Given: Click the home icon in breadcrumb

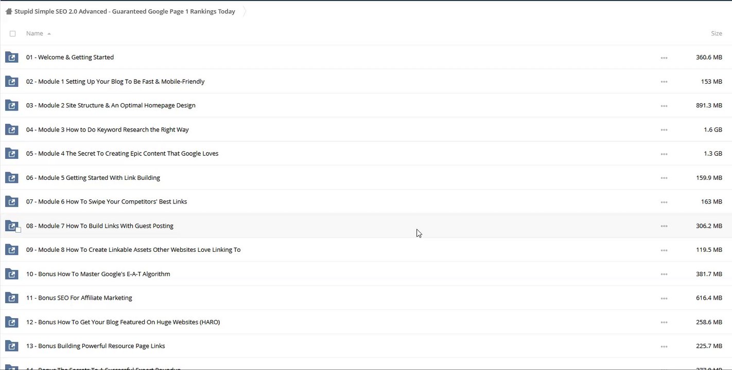Looking at the screenshot, I should pyautogui.click(x=9, y=11).
